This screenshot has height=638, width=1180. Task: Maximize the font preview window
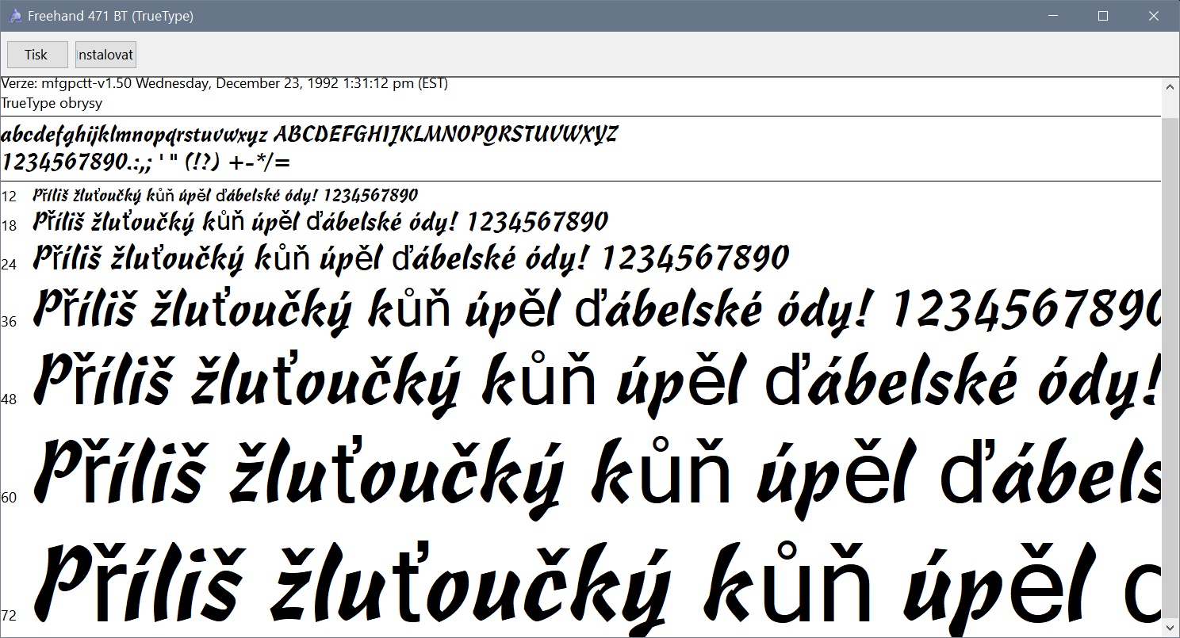[1102, 16]
